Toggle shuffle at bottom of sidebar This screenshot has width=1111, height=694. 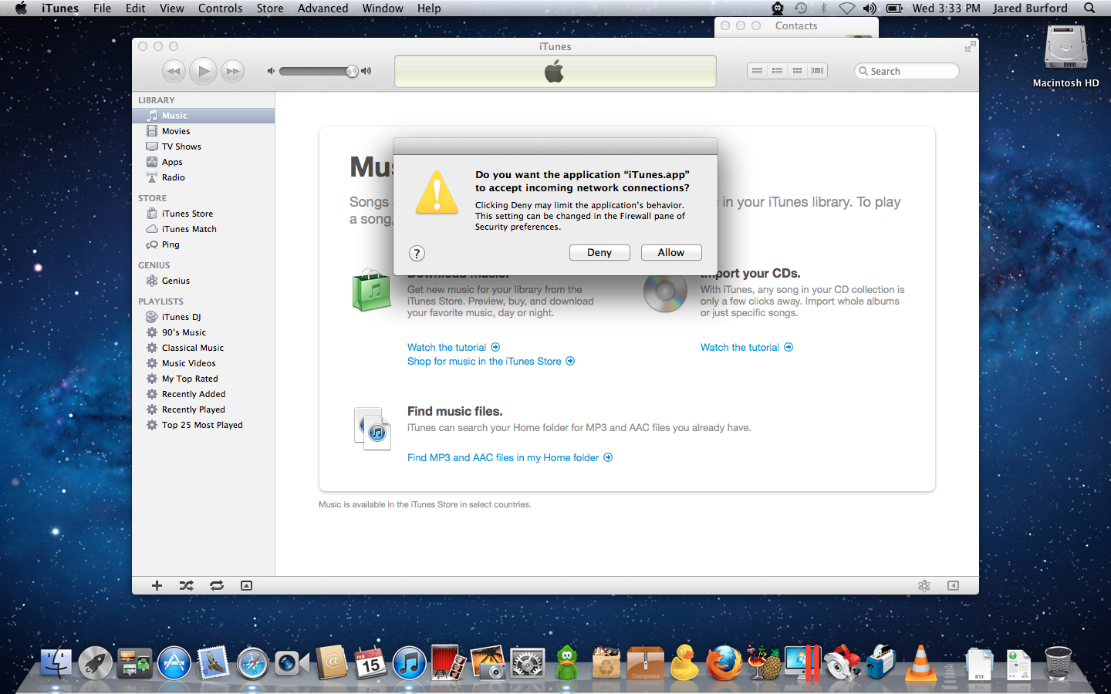tap(187, 585)
